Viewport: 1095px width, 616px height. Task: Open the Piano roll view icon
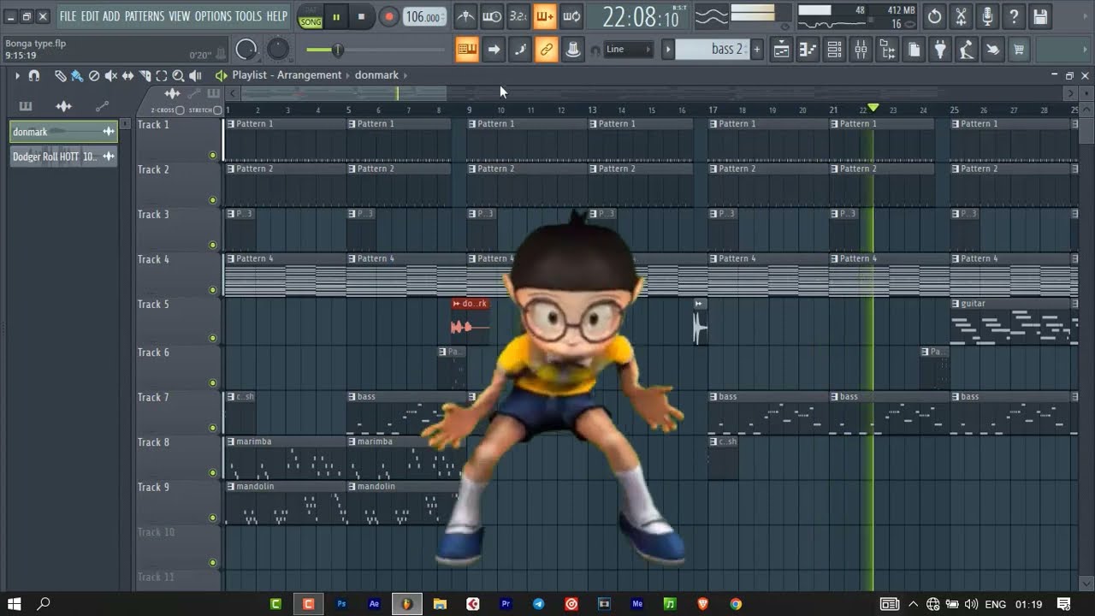(808, 50)
